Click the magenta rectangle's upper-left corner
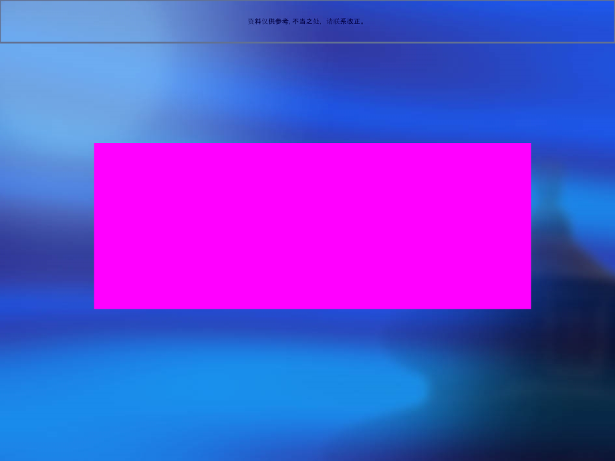Image resolution: width=615 pixels, height=461 pixels. click(96, 144)
